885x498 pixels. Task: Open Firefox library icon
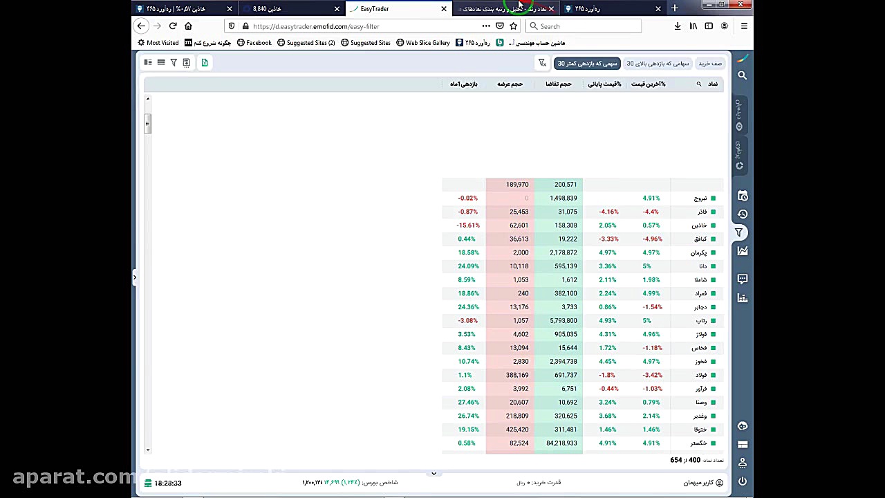coord(693,26)
